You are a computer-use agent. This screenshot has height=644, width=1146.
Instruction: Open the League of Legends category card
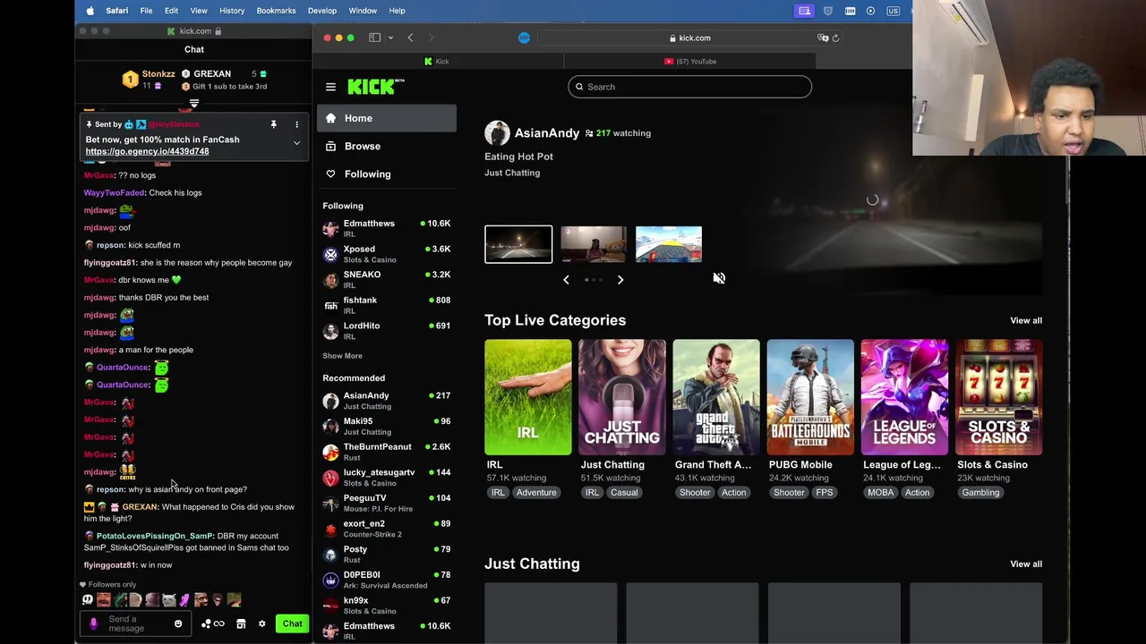(904, 397)
